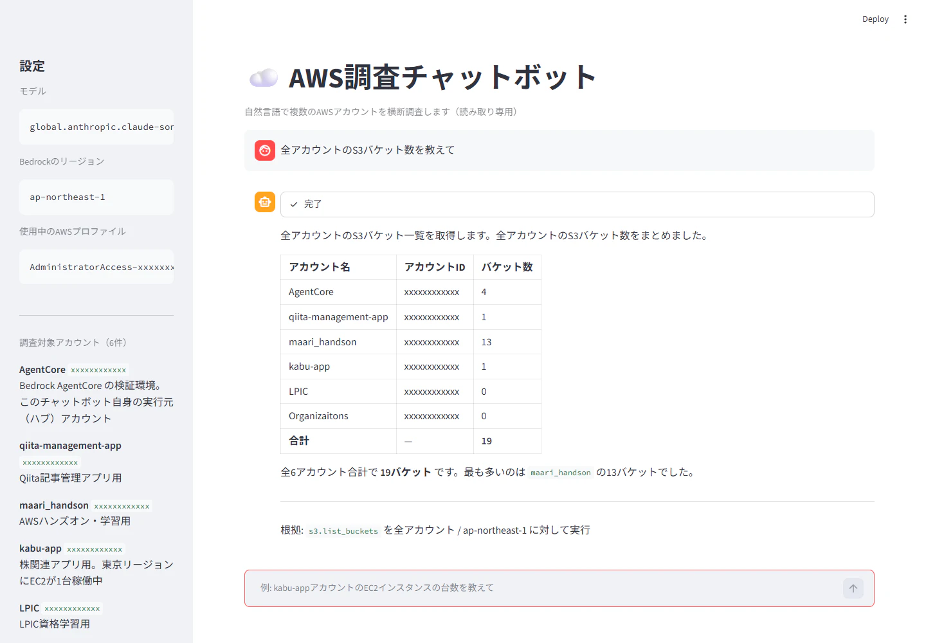926x643 pixels.
Task: Click the AWSハンズオン・学習用 description
Action: [x=75, y=521]
